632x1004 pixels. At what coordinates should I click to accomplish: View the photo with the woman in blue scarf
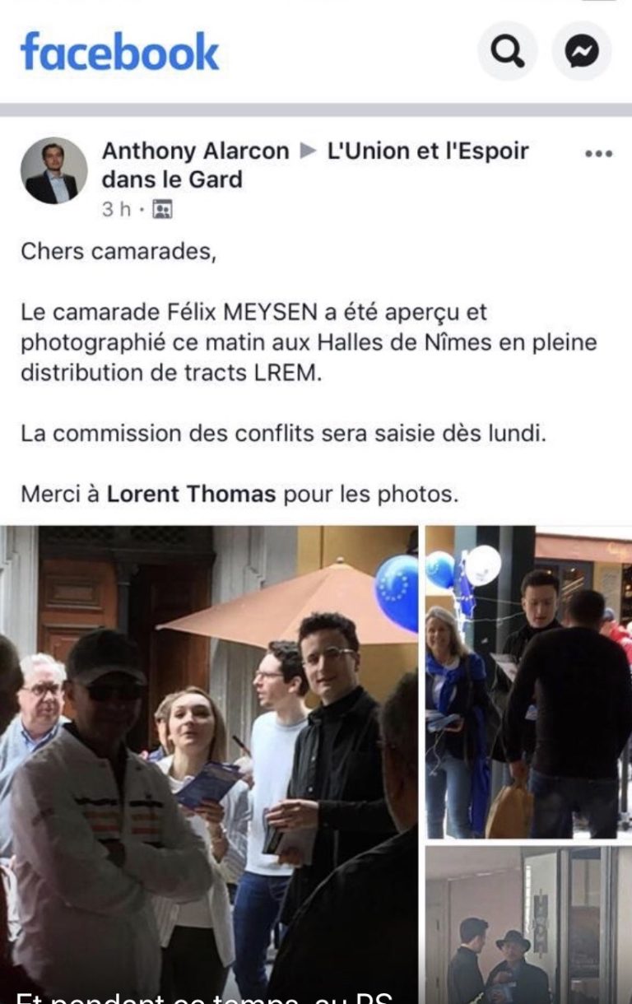[529, 682]
